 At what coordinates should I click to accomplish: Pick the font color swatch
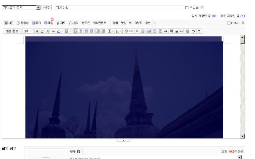[x=58, y=31]
